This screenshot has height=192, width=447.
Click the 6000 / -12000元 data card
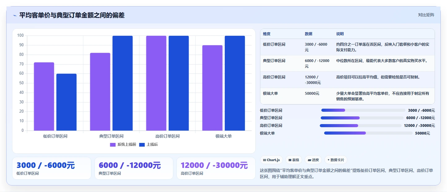(134, 168)
